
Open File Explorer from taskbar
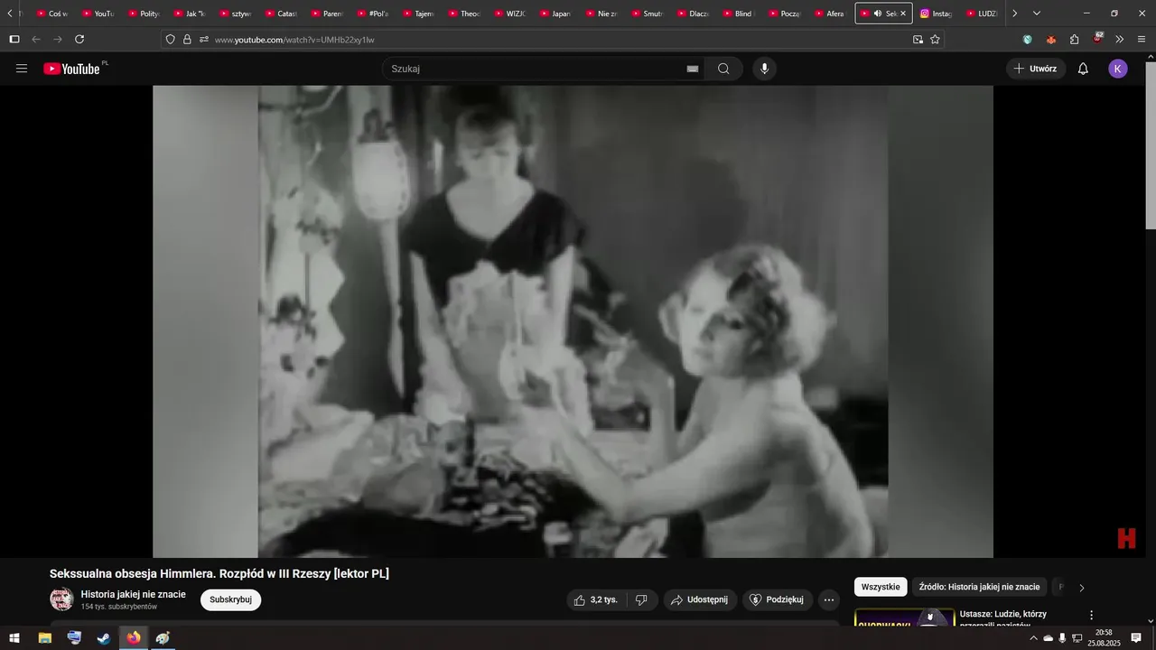click(x=44, y=638)
